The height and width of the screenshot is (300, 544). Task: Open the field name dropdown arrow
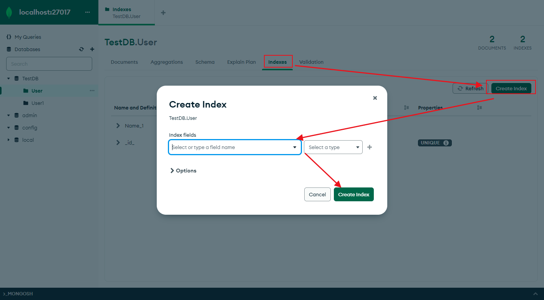pos(295,147)
